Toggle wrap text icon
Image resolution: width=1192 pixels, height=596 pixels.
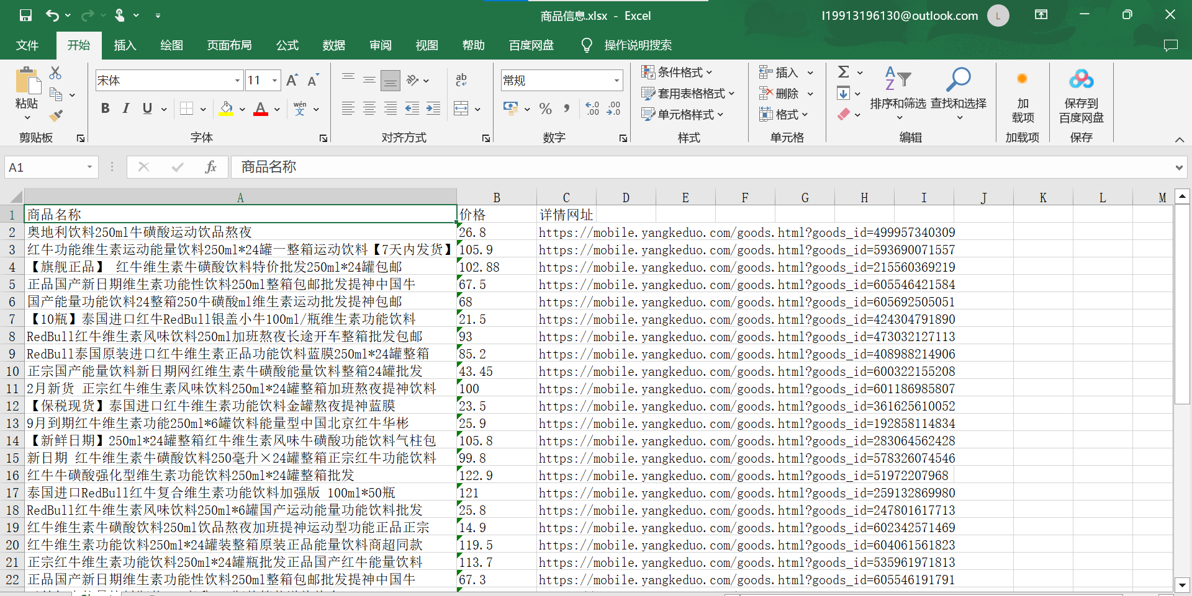461,80
